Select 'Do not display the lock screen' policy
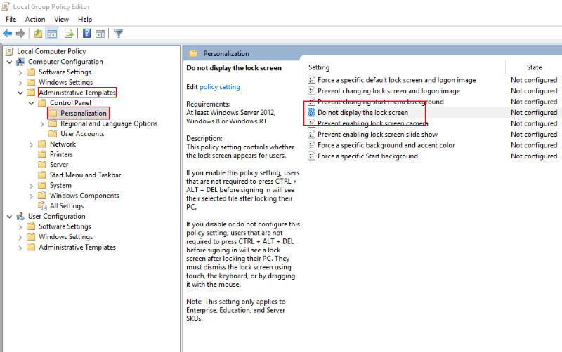 (x=362, y=113)
